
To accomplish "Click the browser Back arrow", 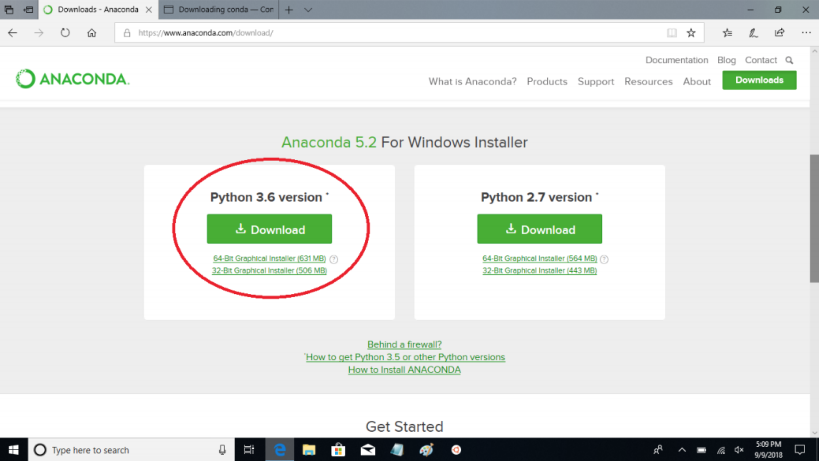I will (13, 33).
